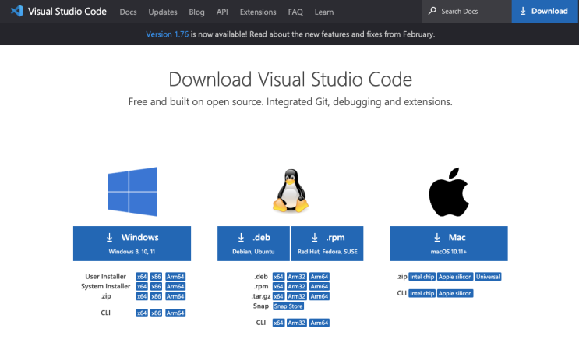This screenshot has height=350, width=579.
Task: Select Linux .rpm Arm32 badge
Action: [297, 287]
